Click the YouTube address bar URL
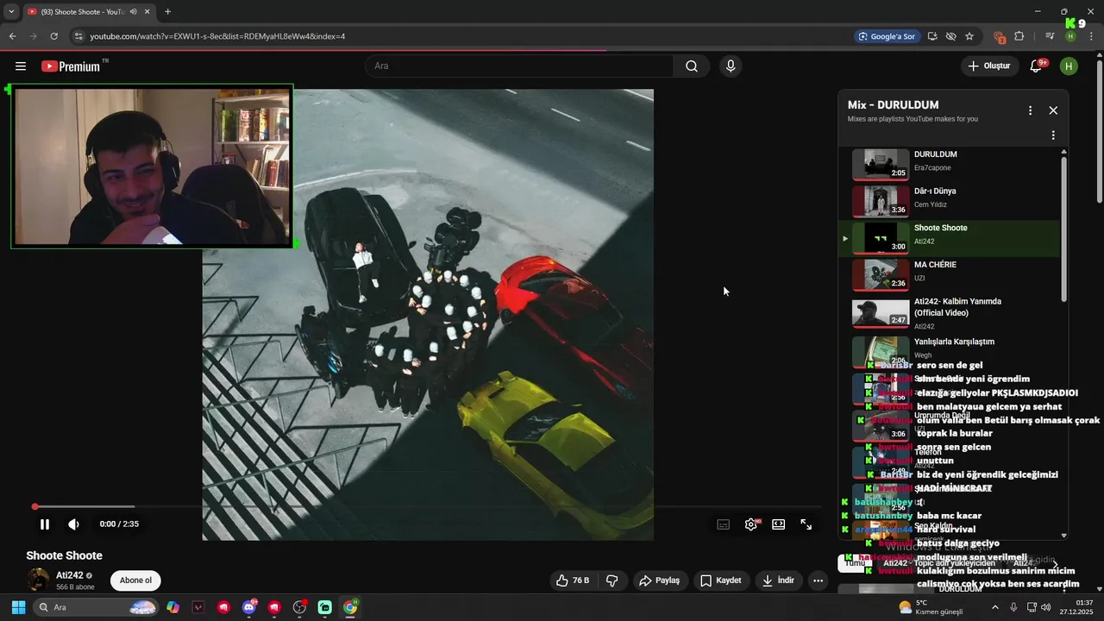This screenshot has width=1104, height=621. point(217,36)
